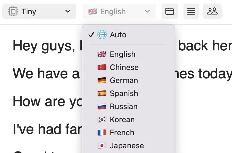Choose Japanese from language menu
This screenshot has height=153, width=232.
[128, 146]
